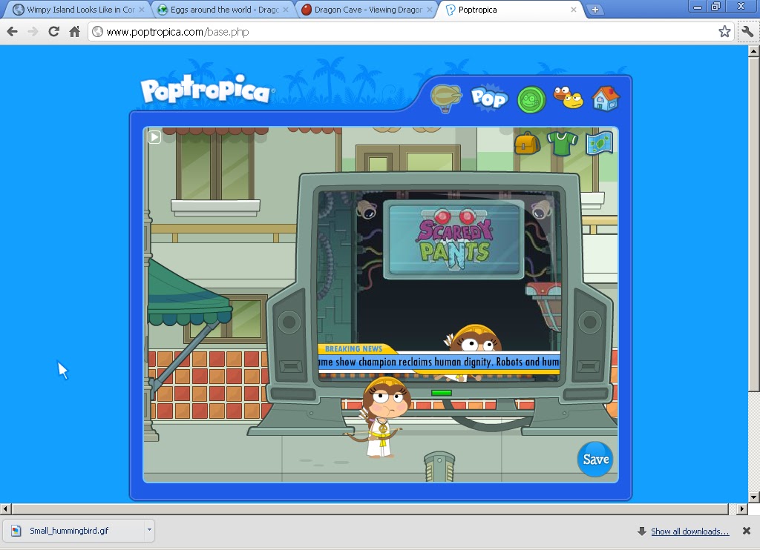Screen dimensions: 760x550
Task: Go forward in browser history
Action: coord(33,31)
